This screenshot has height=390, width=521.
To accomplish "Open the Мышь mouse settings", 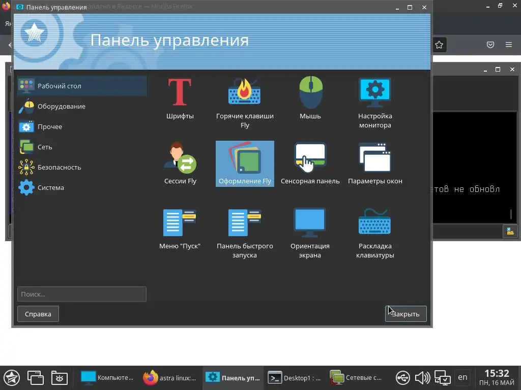I will point(310,99).
